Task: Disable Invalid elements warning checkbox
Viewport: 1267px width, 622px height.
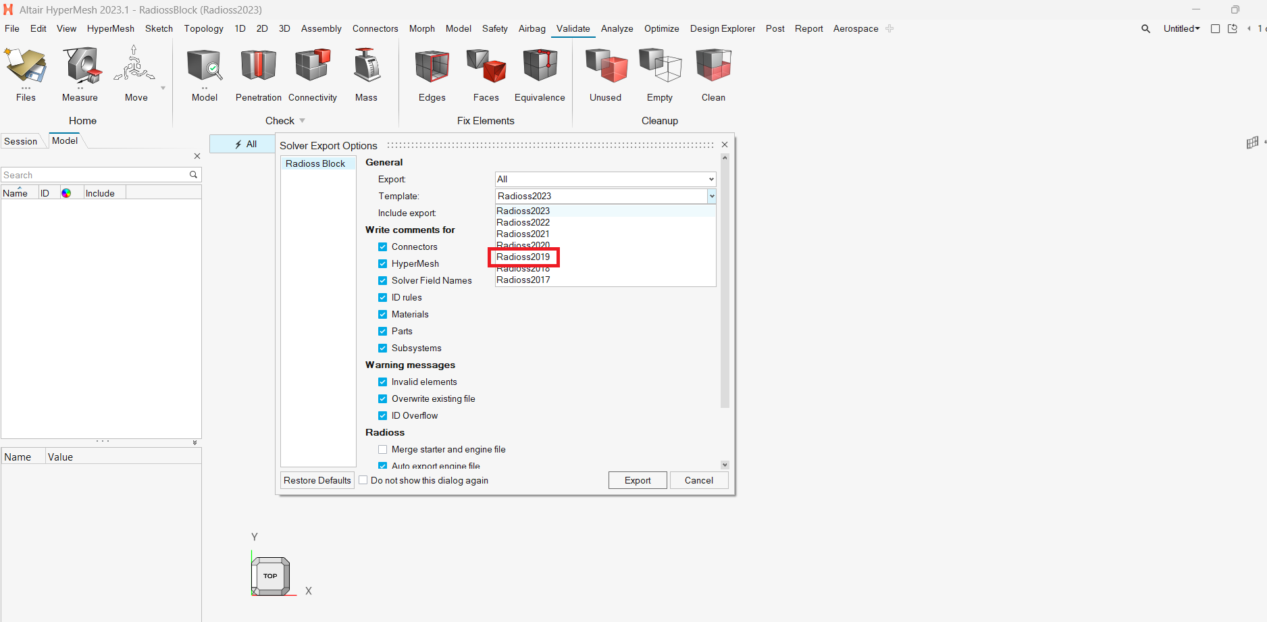Action: click(x=383, y=382)
